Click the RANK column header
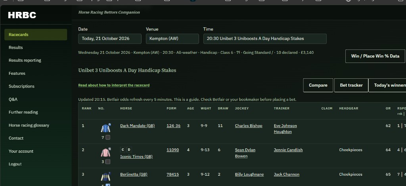Viewport: 406px width, 186px height. (87, 108)
